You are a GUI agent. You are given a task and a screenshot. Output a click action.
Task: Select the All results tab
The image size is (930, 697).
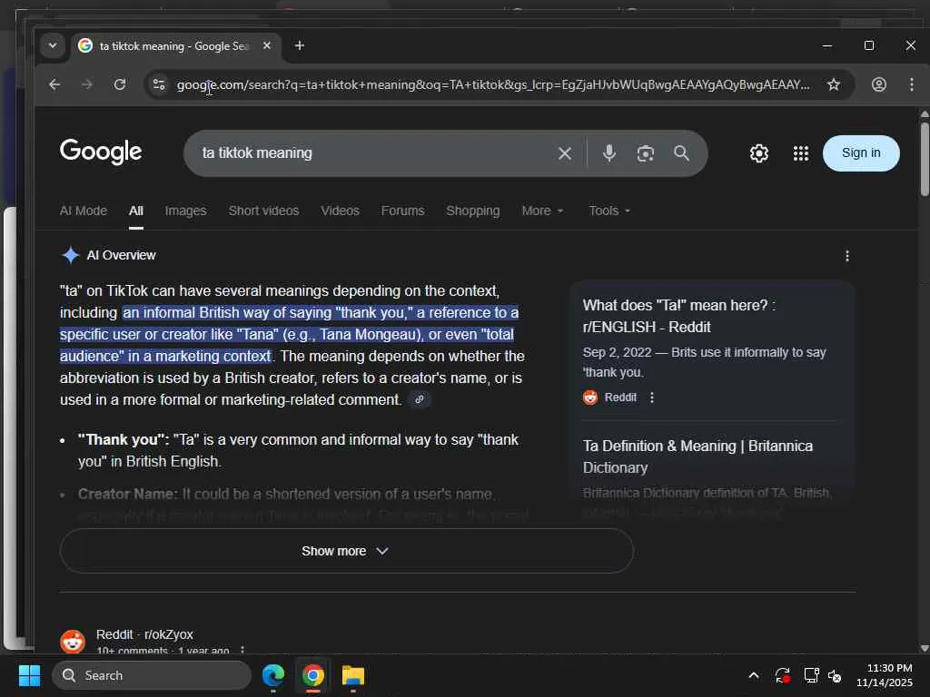coord(136,211)
